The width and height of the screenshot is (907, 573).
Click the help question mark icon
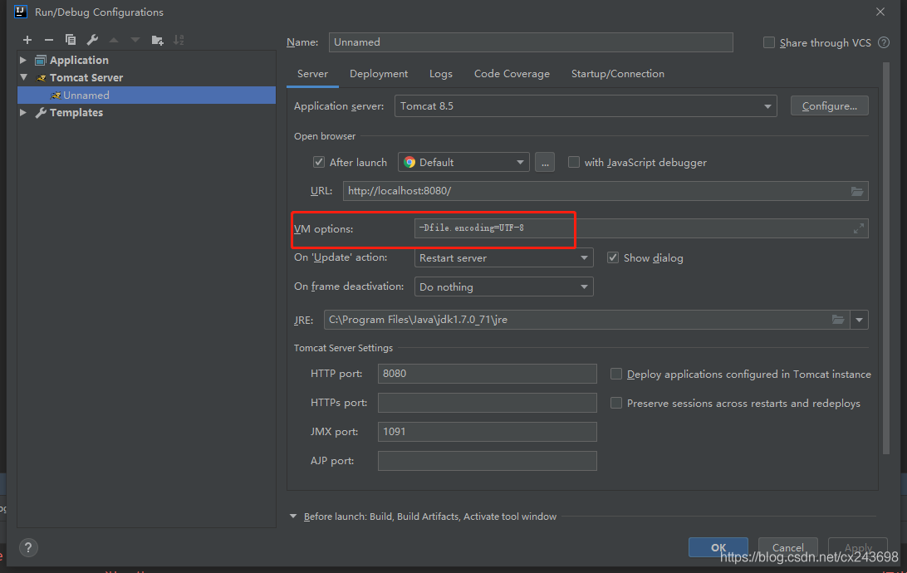pos(28,548)
